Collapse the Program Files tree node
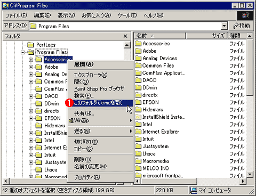This screenshot has width=256, height=196. (22, 52)
